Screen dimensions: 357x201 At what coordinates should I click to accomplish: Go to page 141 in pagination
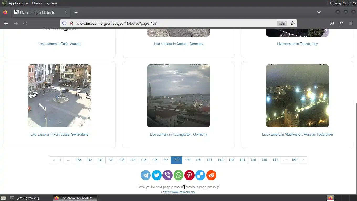[209, 160]
